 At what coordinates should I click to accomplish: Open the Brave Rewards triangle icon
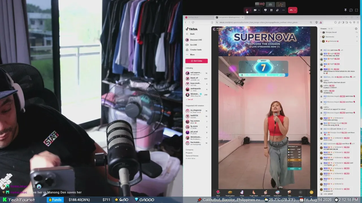point(321,23)
